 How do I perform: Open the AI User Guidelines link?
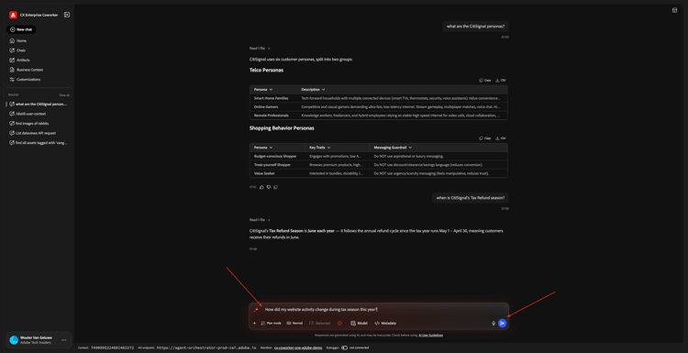(430, 335)
